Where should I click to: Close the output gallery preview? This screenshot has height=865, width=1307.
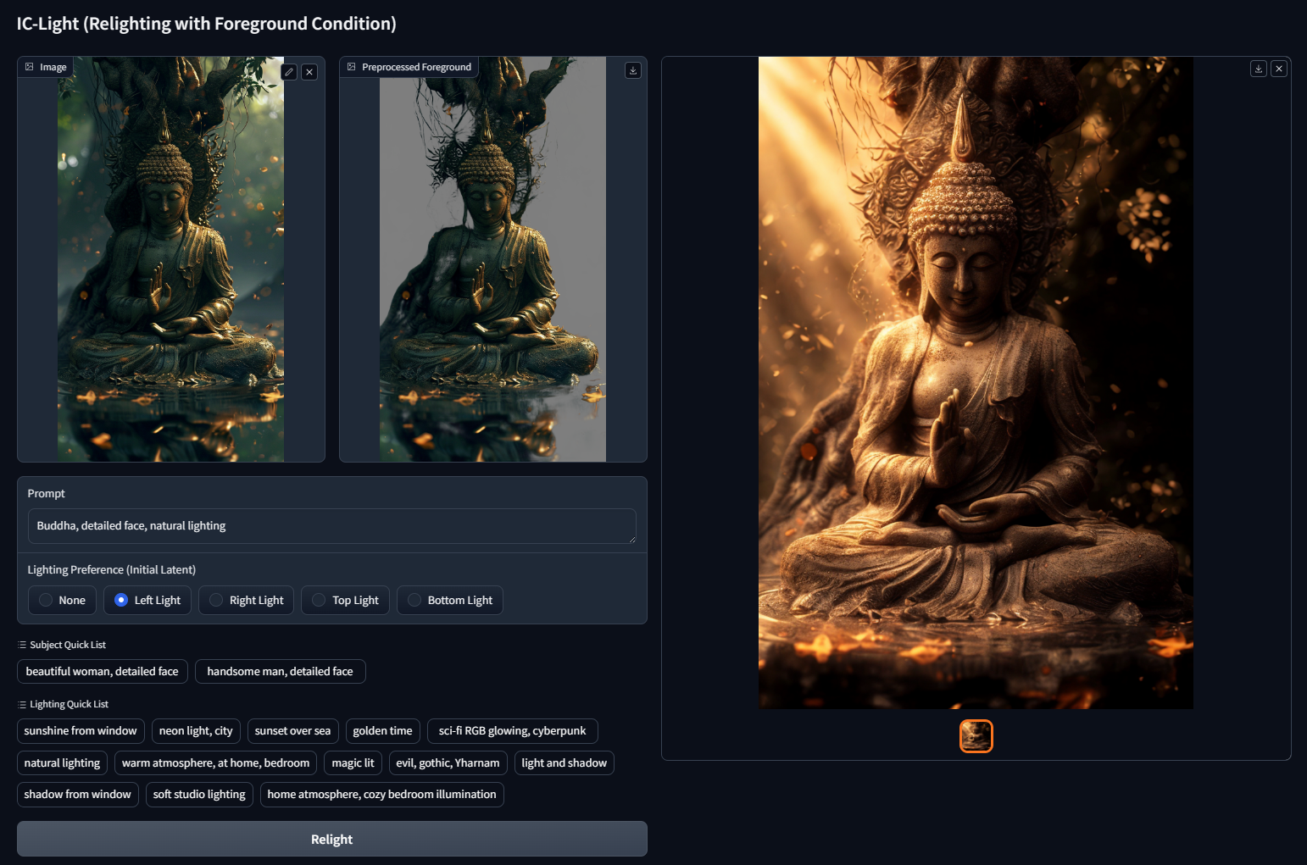[x=1279, y=69]
